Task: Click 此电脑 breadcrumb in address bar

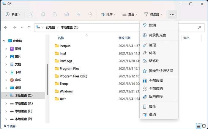Action: click(x=50, y=28)
